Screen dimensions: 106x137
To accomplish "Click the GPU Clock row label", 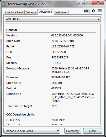I will tap(13, 120).
